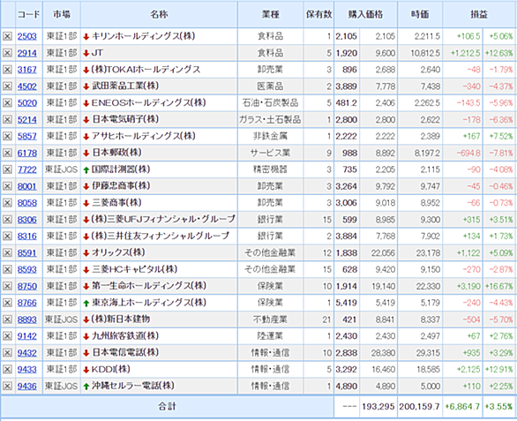This screenshot has width=517, height=421.
Task: Delete the 沖縄セルラー電話 9436 row
Action: pos(7,386)
